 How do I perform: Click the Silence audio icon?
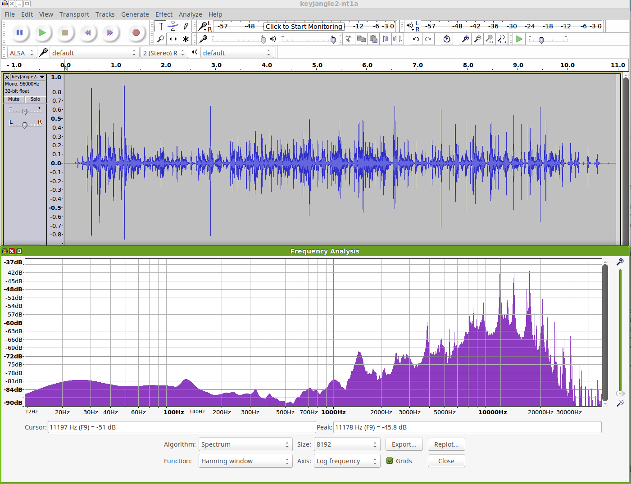pyautogui.click(x=398, y=39)
